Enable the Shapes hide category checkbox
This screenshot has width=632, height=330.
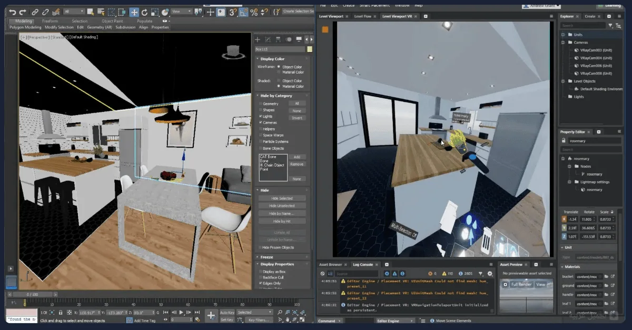point(261,110)
